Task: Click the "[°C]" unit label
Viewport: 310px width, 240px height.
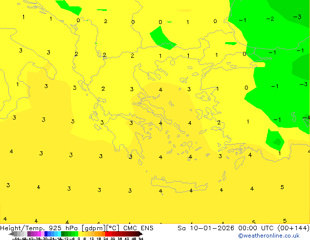Action: (x=112, y=228)
